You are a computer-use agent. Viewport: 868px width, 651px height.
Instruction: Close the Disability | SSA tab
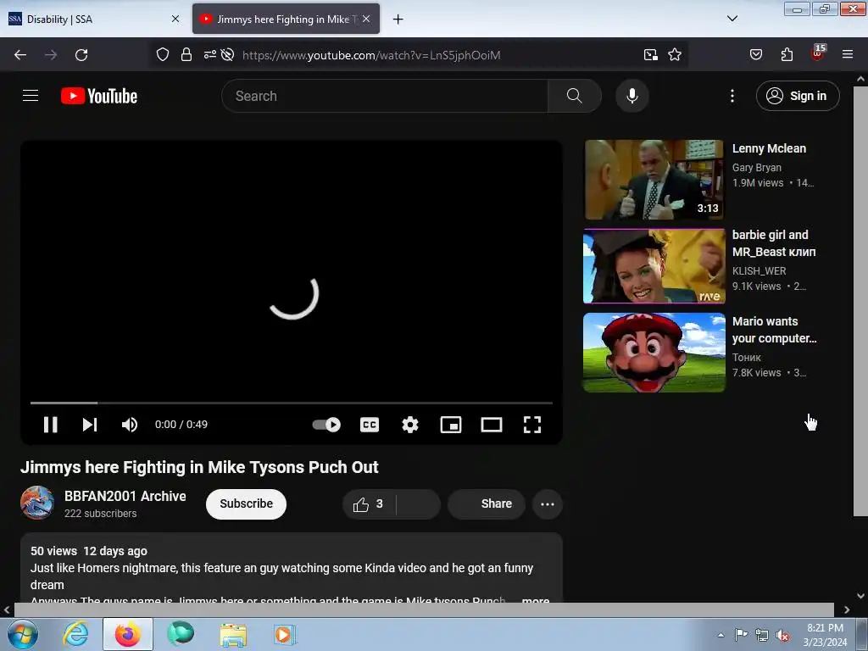coord(175,19)
